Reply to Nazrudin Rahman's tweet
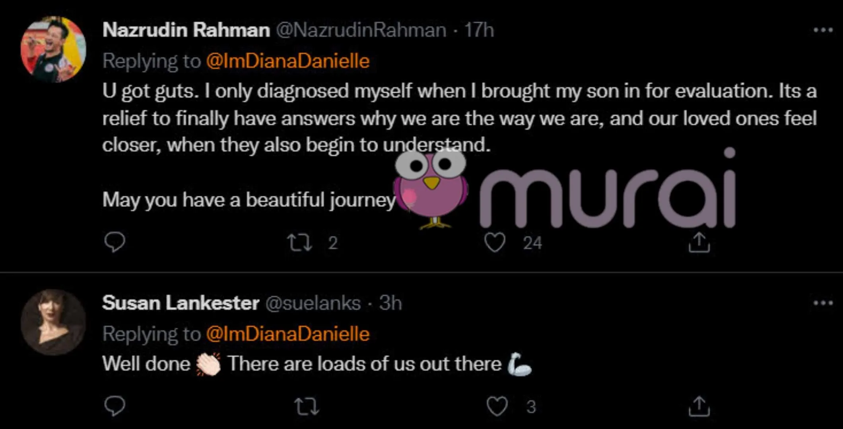The width and height of the screenshot is (843, 429). click(115, 242)
